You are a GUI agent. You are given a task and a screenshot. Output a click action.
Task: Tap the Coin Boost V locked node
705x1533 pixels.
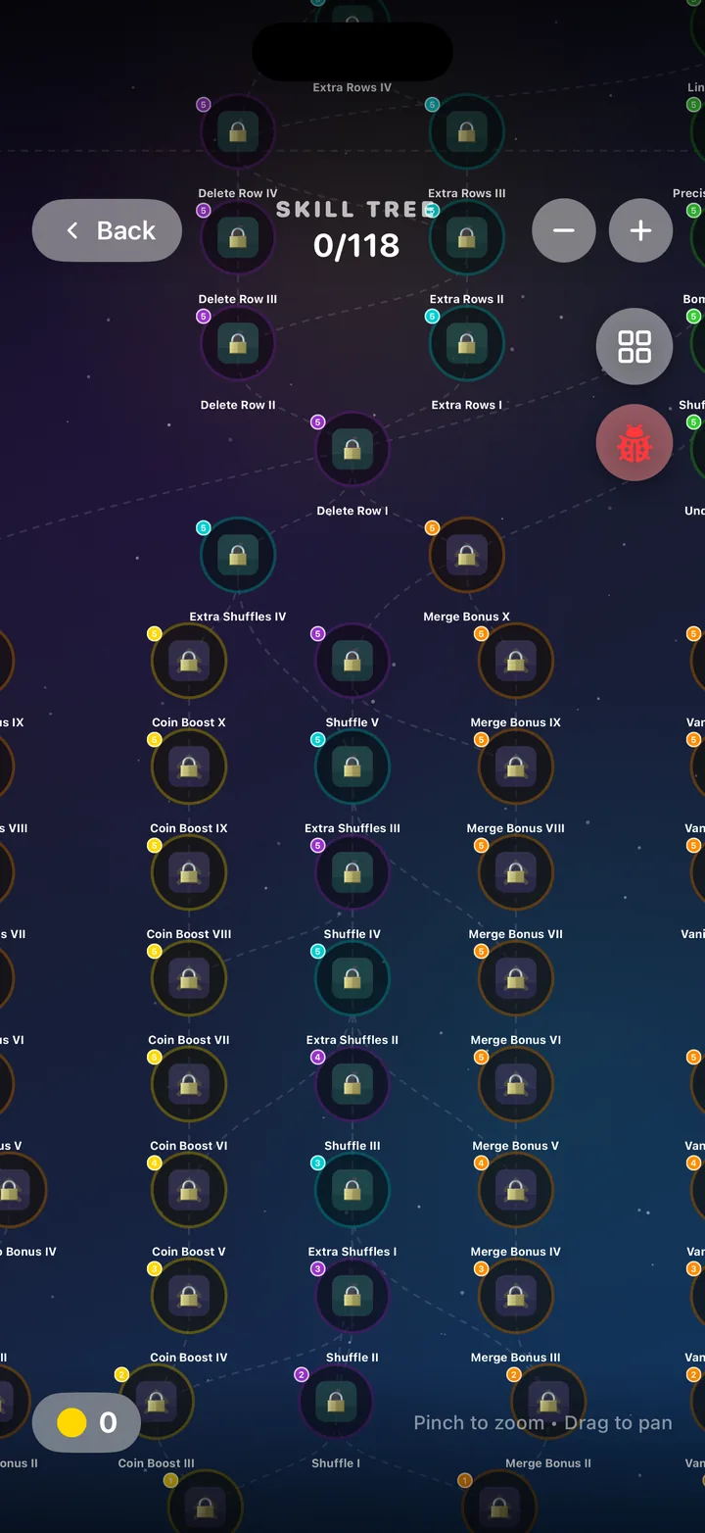coord(189,1190)
